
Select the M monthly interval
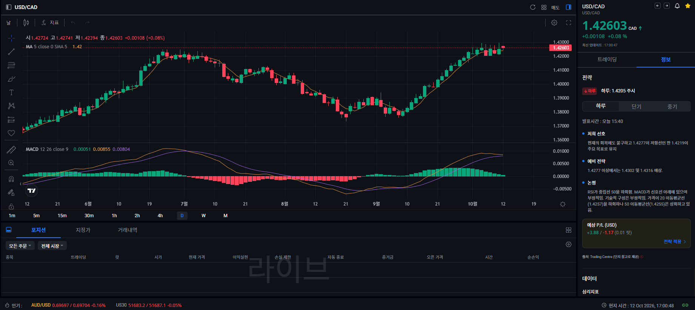226,216
